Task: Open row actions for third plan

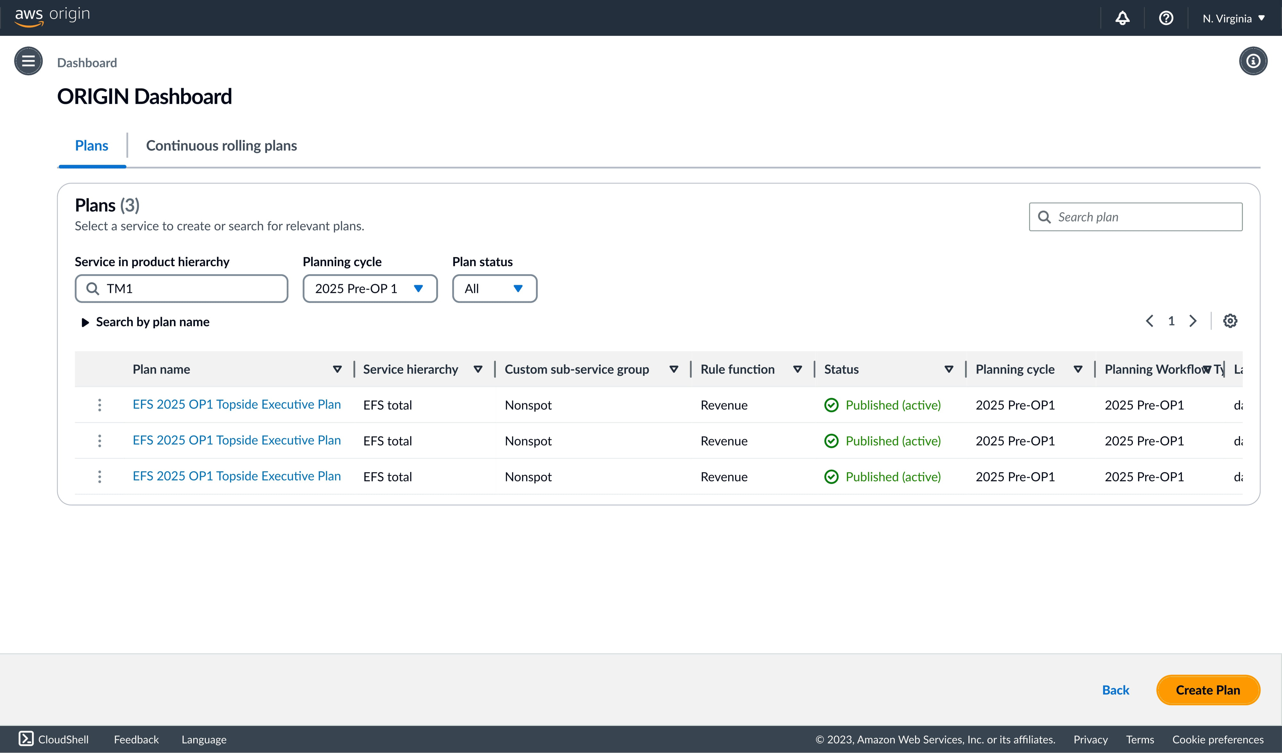Action: pos(100,477)
